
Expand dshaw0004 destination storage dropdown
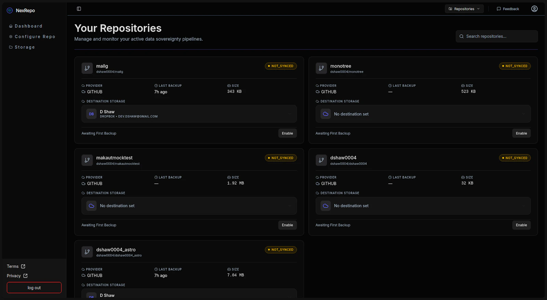point(423,206)
